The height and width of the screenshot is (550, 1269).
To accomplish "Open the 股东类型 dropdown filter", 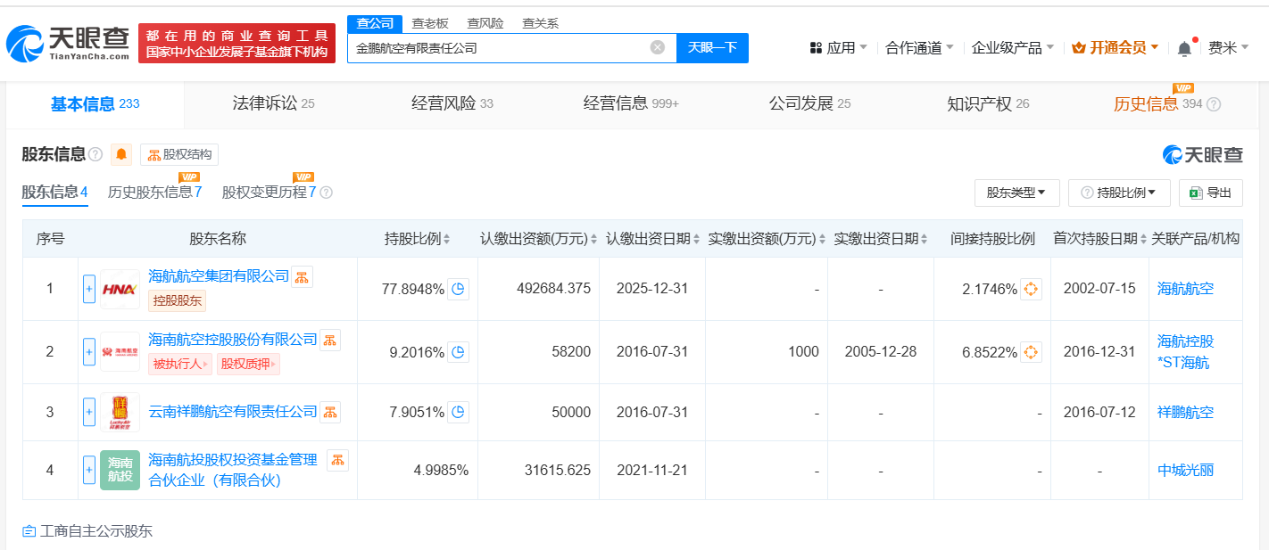I will [1016, 193].
